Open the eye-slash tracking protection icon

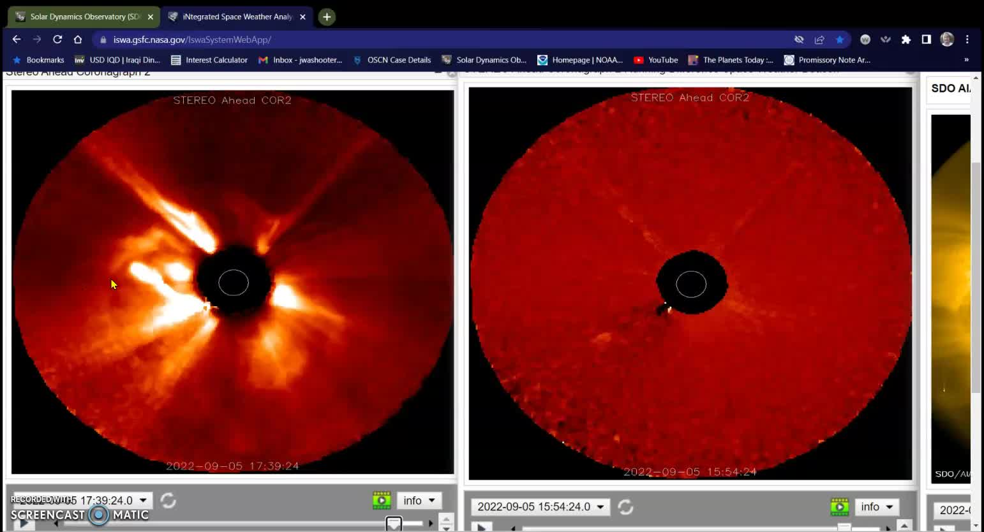click(799, 40)
